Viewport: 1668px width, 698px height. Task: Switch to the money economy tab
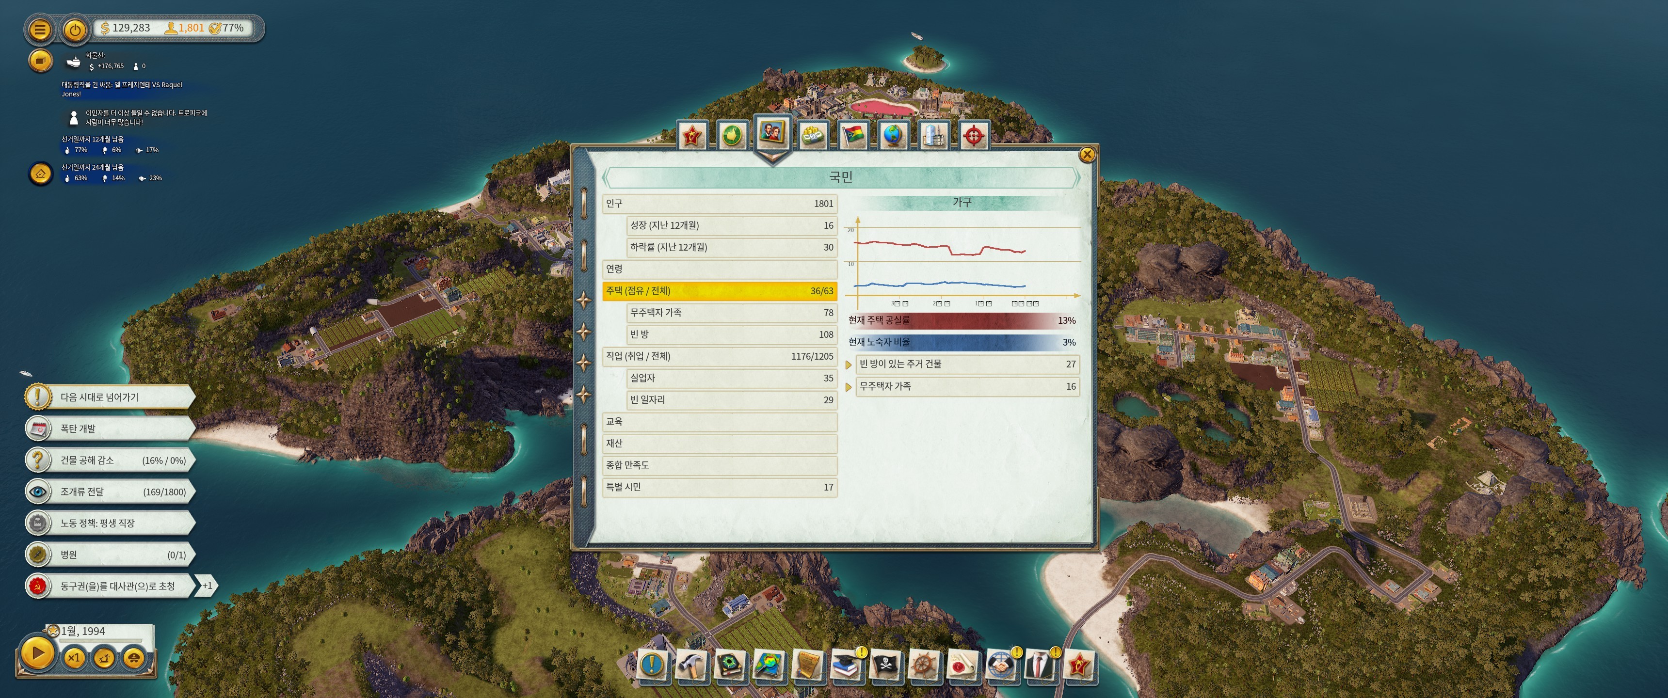coord(812,135)
